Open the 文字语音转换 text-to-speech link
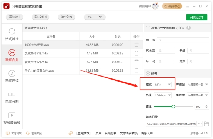Image resolution: width=213 pixels, height=139 pixels. pos(129,134)
